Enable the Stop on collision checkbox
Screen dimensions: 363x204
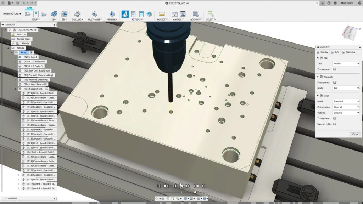(x=335, y=124)
